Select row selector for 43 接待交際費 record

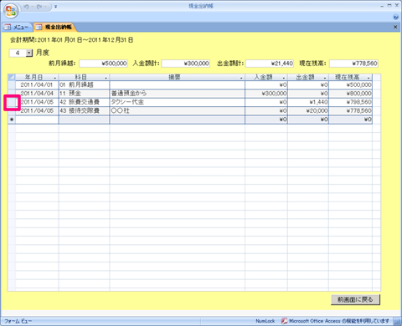(12, 111)
